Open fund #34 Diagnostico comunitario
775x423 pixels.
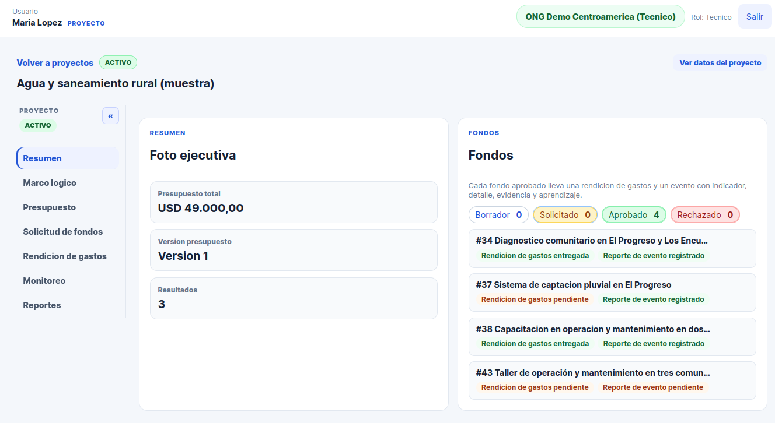612,248
